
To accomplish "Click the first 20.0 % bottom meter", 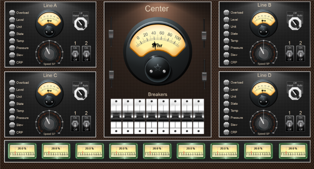I will pyautogui.click(x=22, y=151).
